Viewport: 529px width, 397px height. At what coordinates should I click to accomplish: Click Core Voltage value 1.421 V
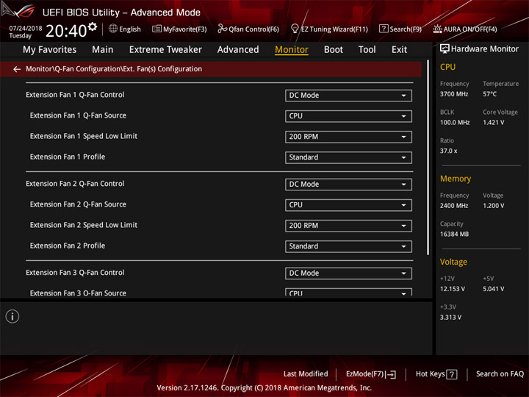pyautogui.click(x=494, y=122)
